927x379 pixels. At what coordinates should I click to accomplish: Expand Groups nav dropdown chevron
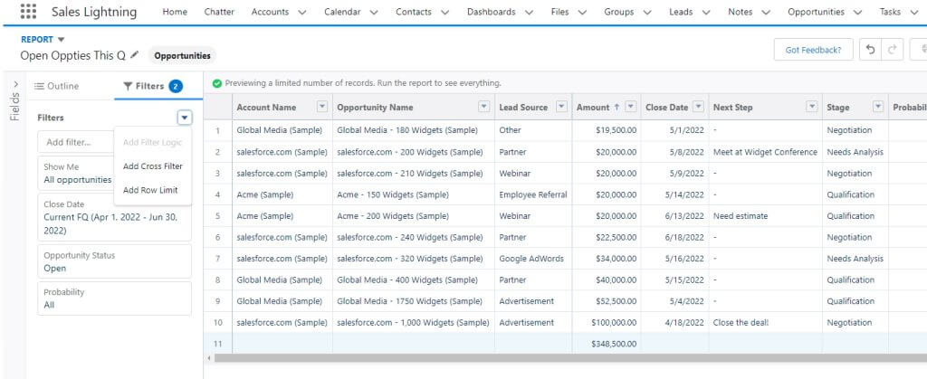pos(646,13)
